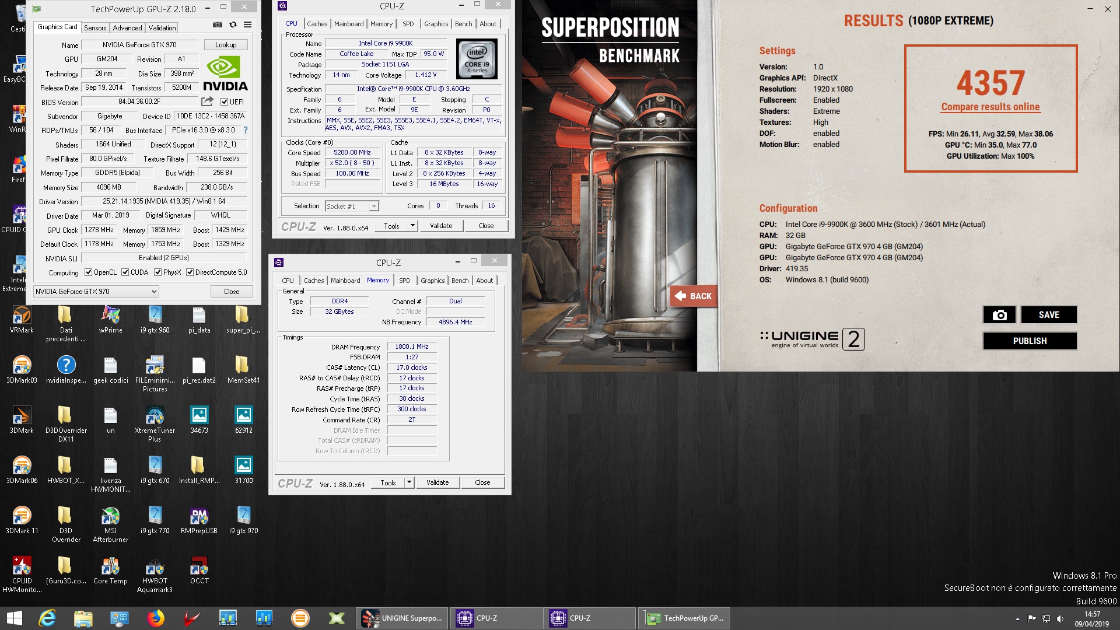Click the Core Speed 5200.00 MHz value
The height and width of the screenshot is (630, 1120).
tap(352, 153)
